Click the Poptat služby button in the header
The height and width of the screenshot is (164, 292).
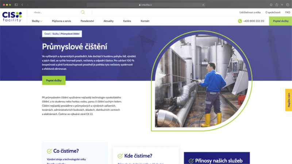280,21
